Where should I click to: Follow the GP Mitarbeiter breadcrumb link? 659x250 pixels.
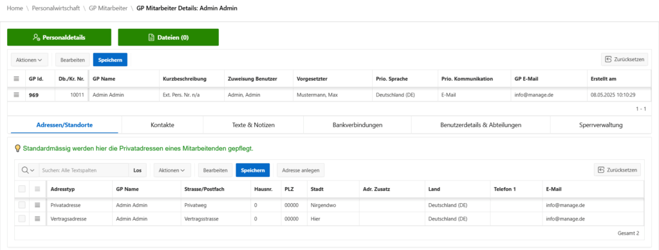108,8
